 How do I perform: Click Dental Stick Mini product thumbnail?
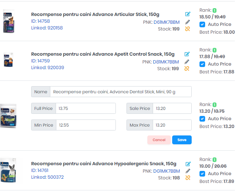pos(8,116)
